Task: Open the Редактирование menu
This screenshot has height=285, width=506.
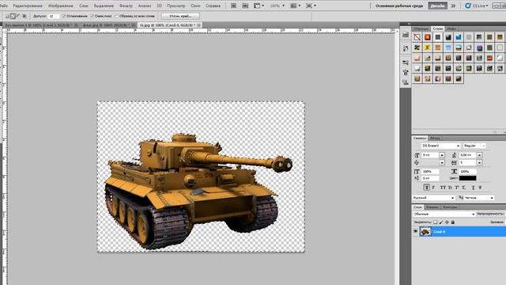Action: coord(28,6)
